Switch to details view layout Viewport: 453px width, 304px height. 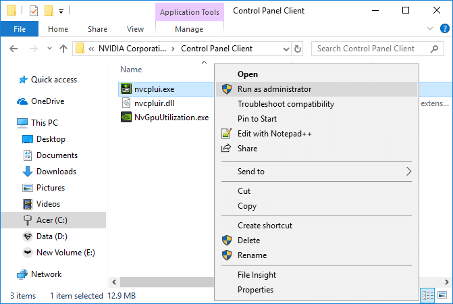tap(428, 296)
